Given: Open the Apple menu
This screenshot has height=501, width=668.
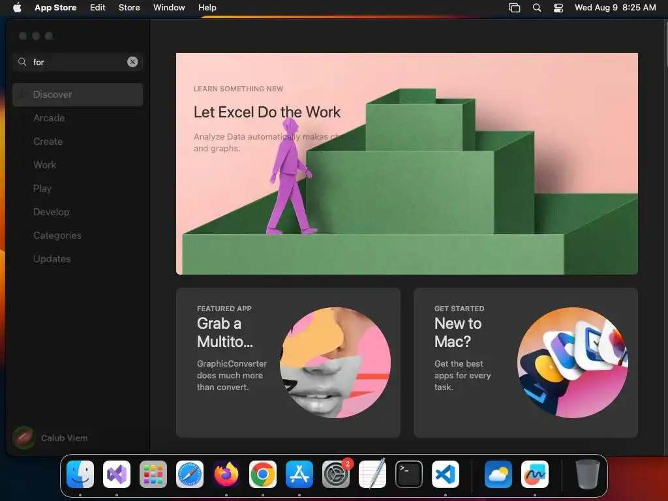Looking at the screenshot, I should pyautogui.click(x=17, y=7).
